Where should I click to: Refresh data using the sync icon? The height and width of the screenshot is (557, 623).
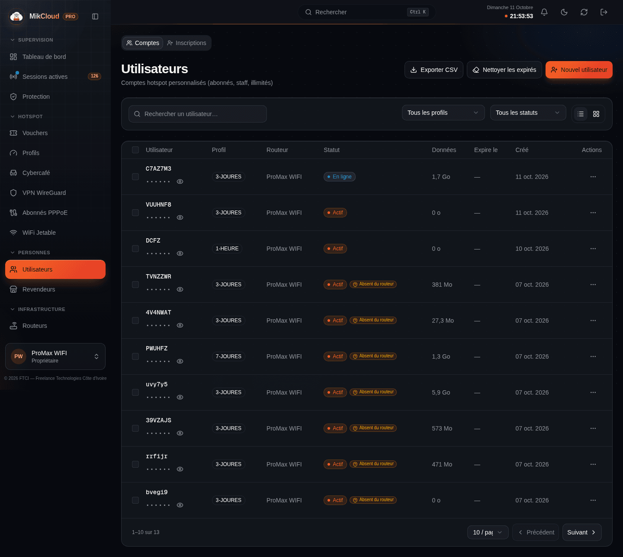(584, 12)
